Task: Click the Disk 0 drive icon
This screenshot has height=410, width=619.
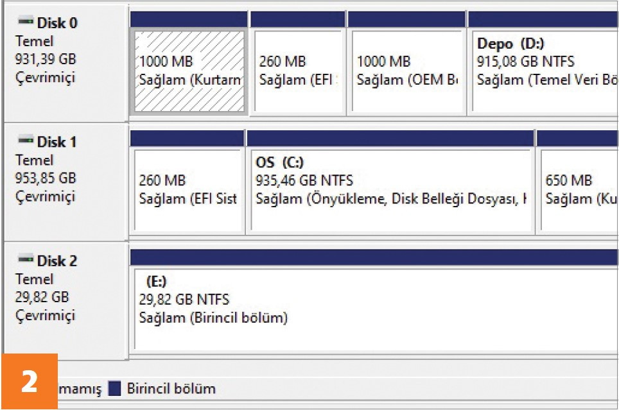Action: point(26,21)
